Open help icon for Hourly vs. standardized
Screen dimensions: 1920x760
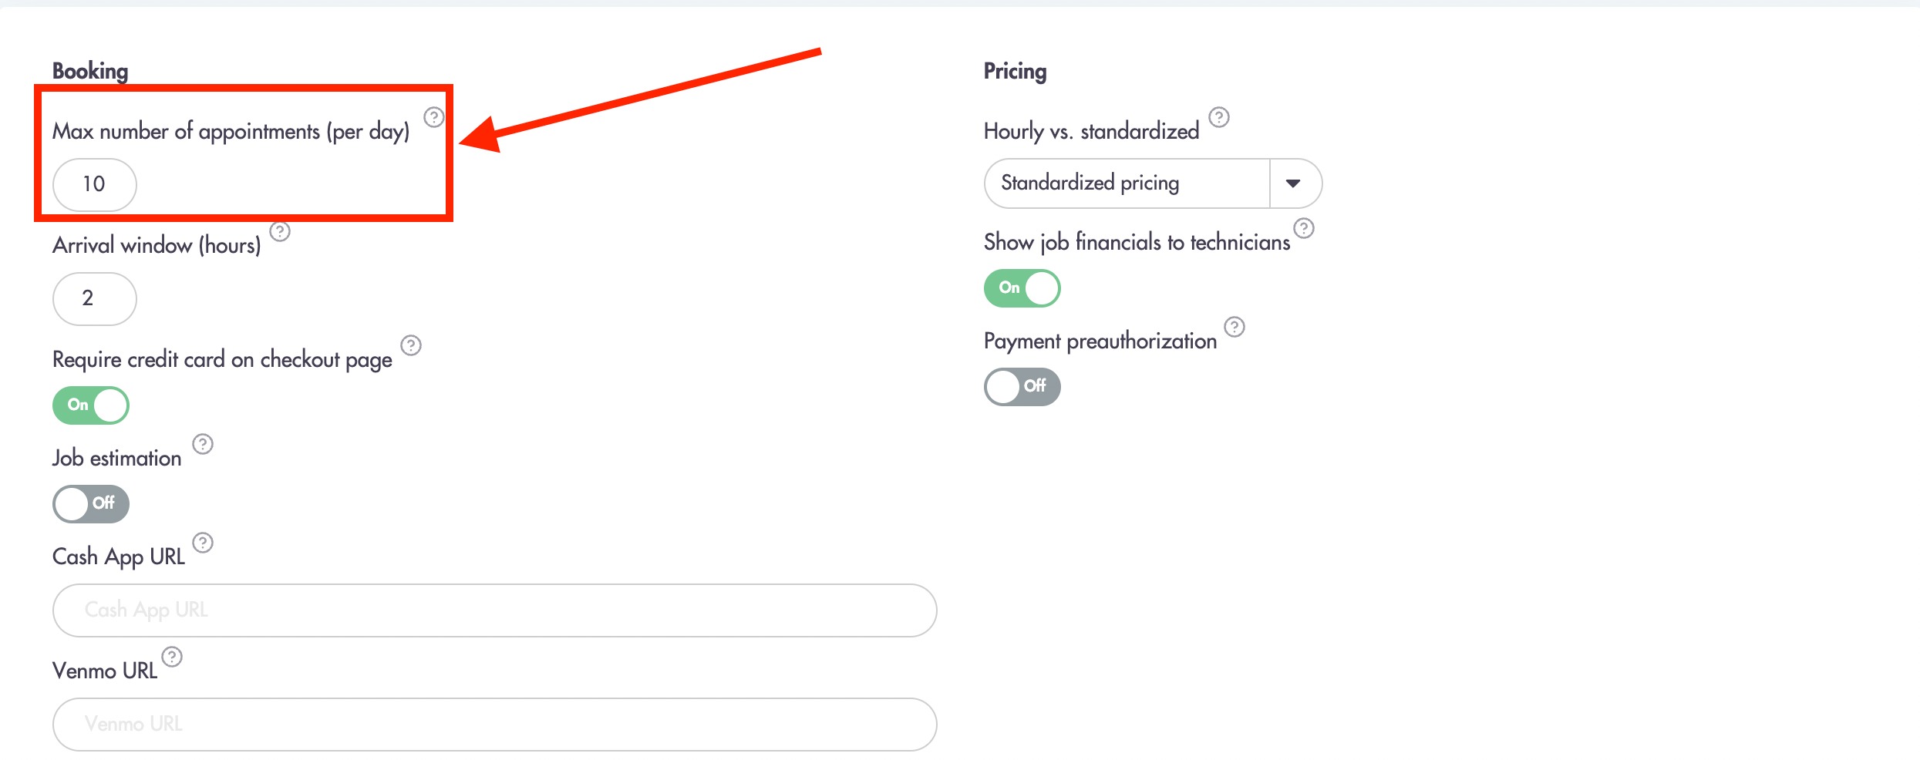tap(1219, 117)
